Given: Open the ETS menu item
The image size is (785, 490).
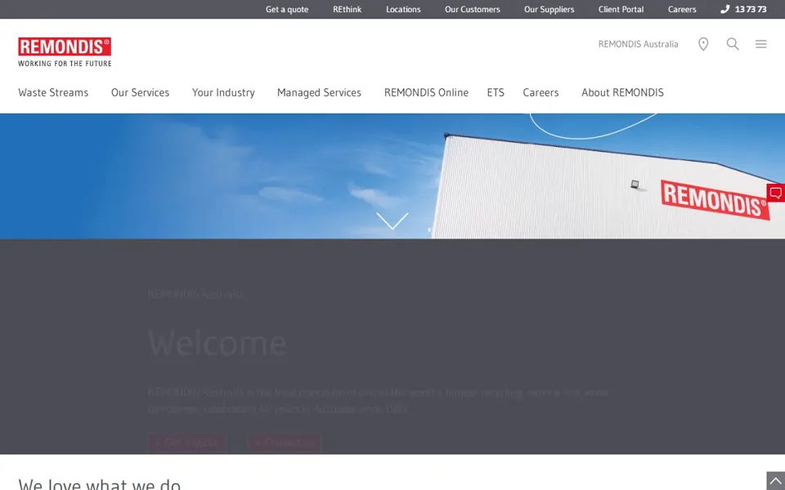Looking at the screenshot, I should tap(496, 92).
